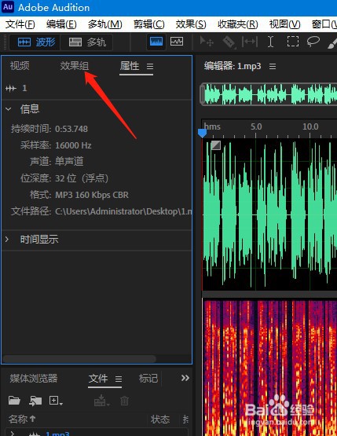The width and height of the screenshot is (337, 436).
Task: Click the waveform overview navigator bar
Action: pos(269,94)
